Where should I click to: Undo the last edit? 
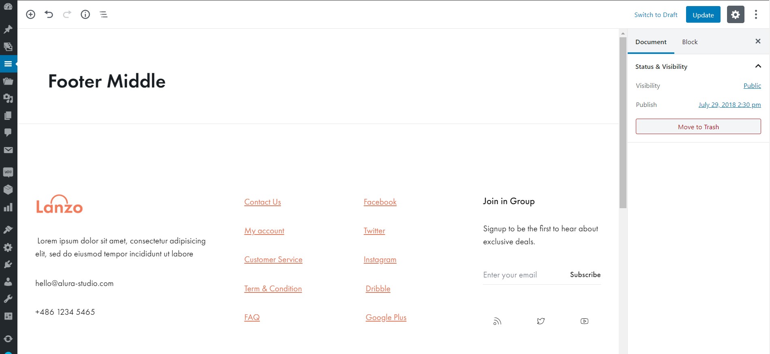coord(49,15)
